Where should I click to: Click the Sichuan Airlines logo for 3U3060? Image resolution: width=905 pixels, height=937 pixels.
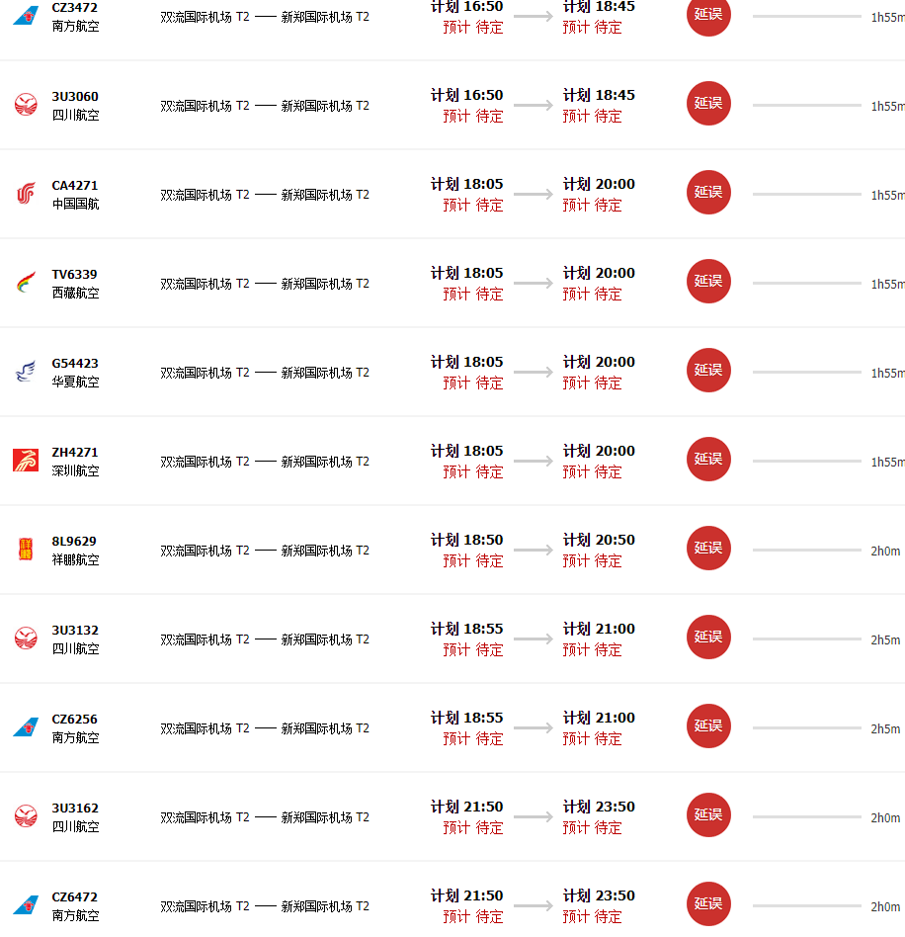[x=26, y=105]
